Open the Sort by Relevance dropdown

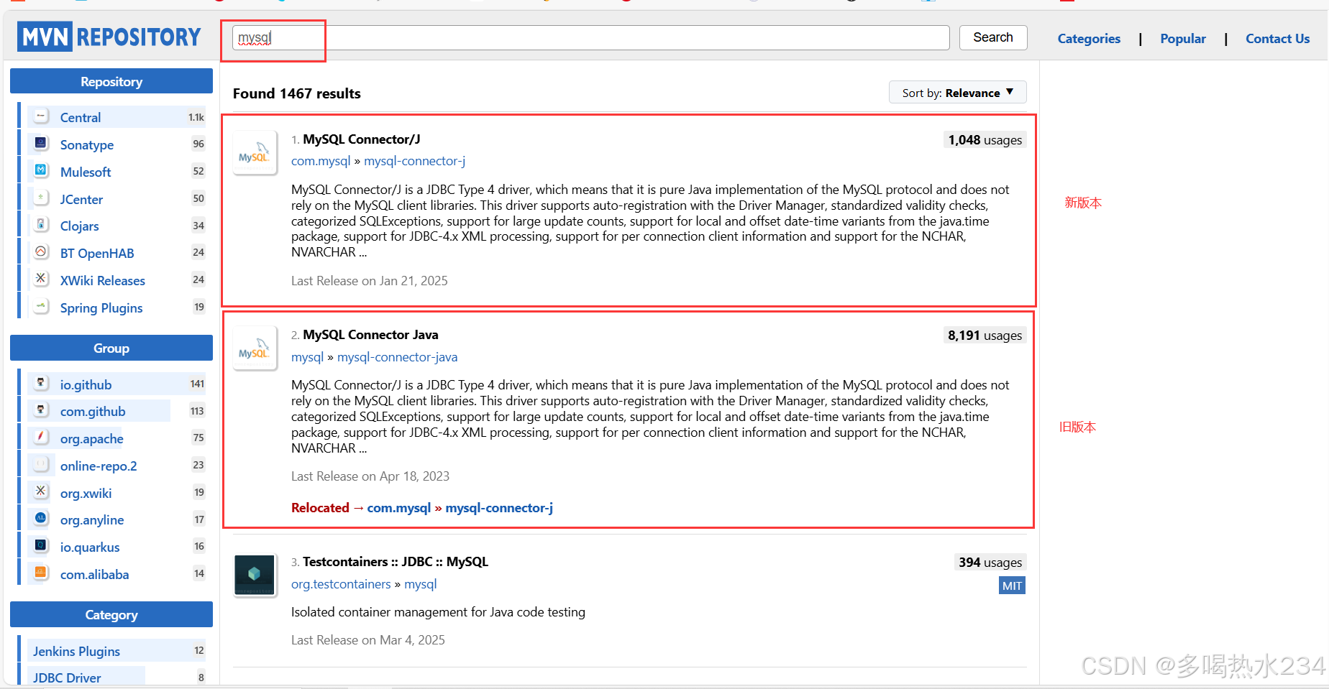[x=957, y=93]
